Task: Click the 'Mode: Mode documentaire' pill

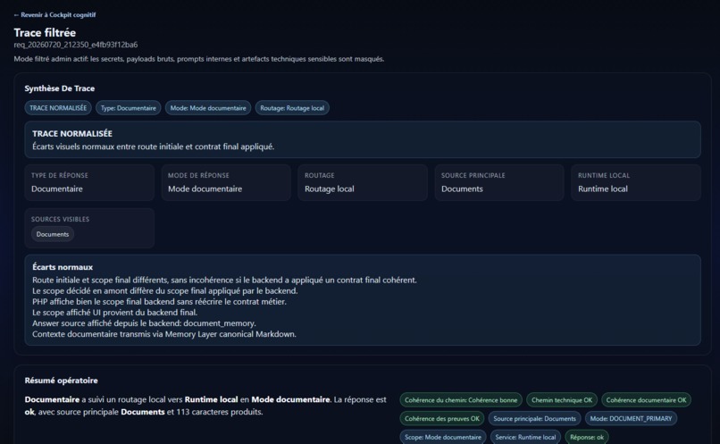Action: (208, 108)
